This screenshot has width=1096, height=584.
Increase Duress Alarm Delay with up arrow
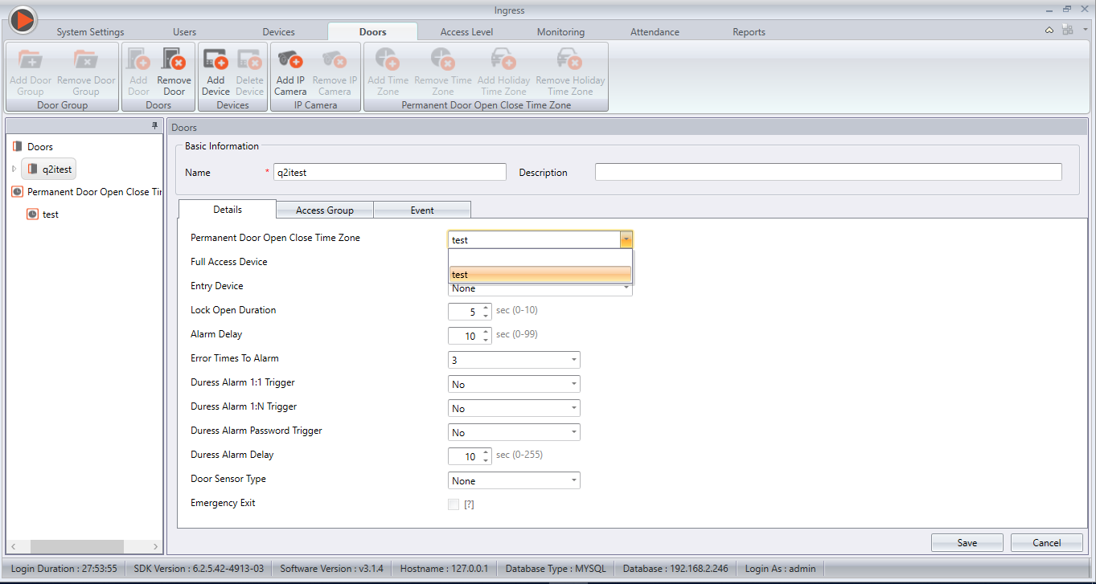(x=486, y=452)
